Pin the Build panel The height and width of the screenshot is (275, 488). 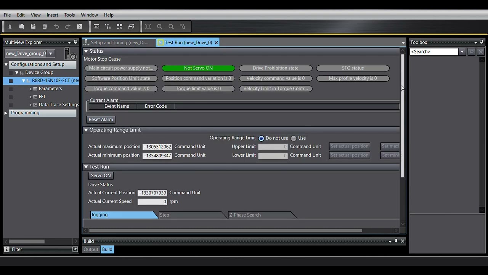pyautogui.click(x=396, y=241)
